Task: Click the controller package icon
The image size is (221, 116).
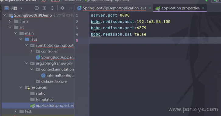Action: pos(38,51)
